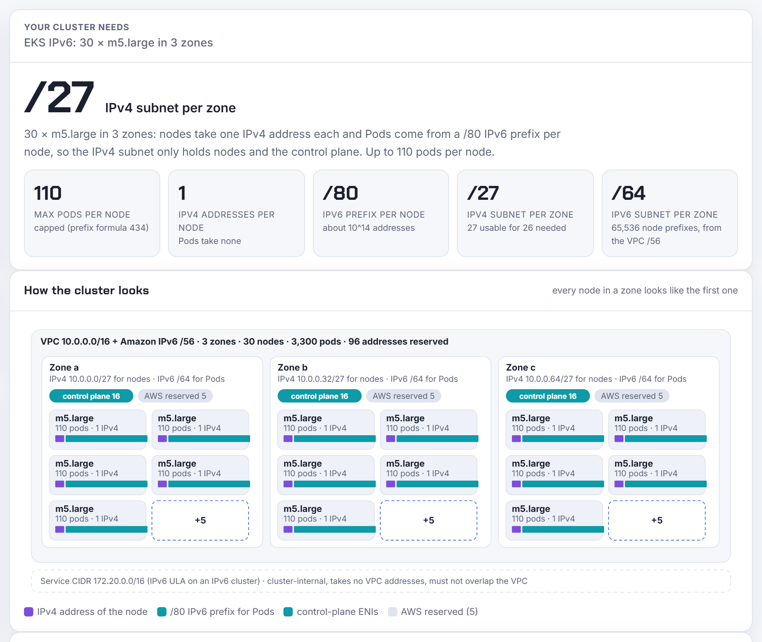Click '65,536 node prefixes, from the VPC /56' caption

click(x=666, y=234)
